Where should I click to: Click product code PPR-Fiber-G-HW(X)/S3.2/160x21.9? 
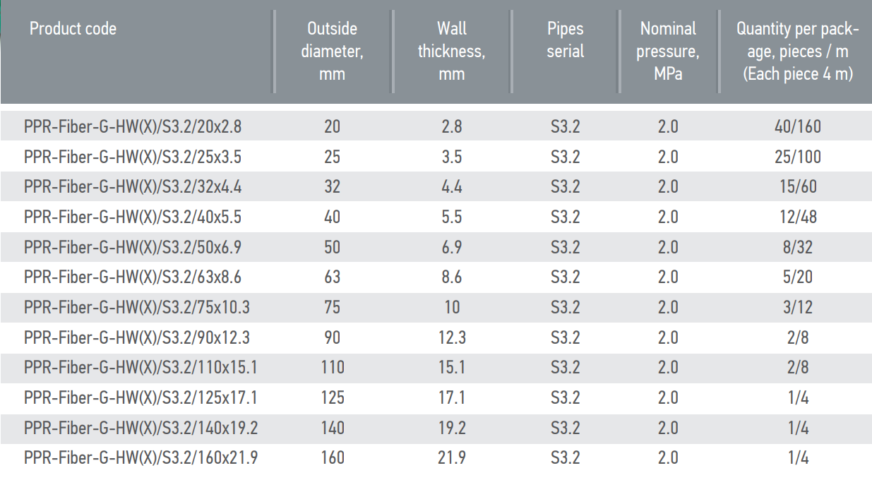(x=141, y=458)
